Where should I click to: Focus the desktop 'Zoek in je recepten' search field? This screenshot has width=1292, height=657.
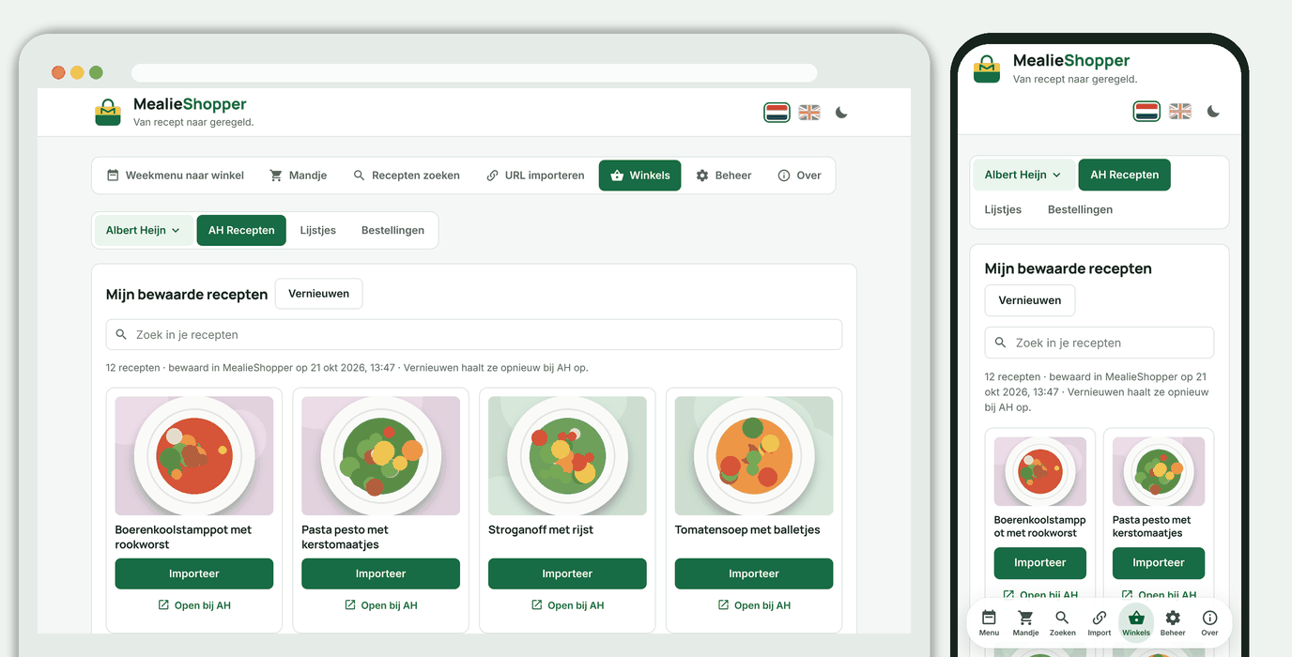pyautogui.click(x=474, y=335)
